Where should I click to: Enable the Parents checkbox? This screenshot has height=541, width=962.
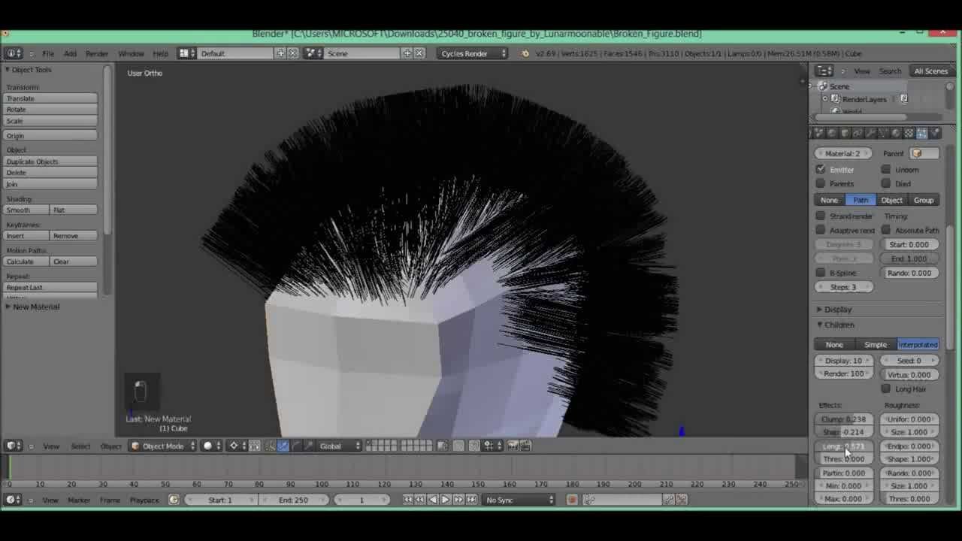[821, 183]
